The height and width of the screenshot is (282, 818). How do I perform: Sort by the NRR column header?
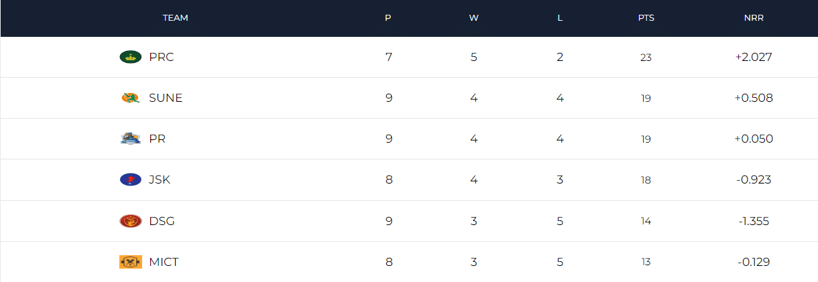(754, 18)
